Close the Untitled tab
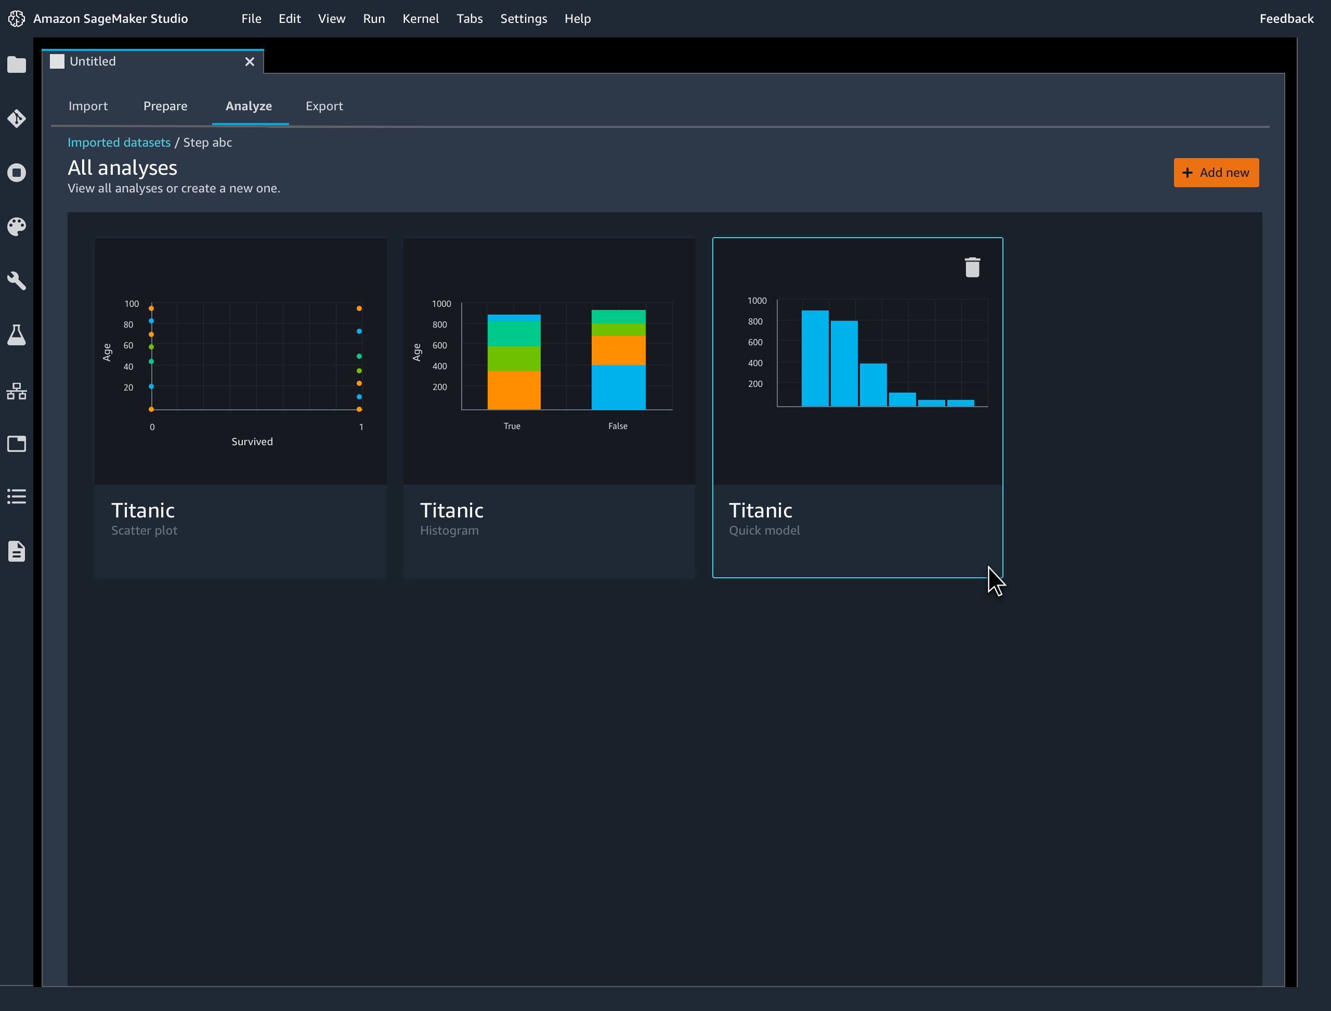 [250, 61]
